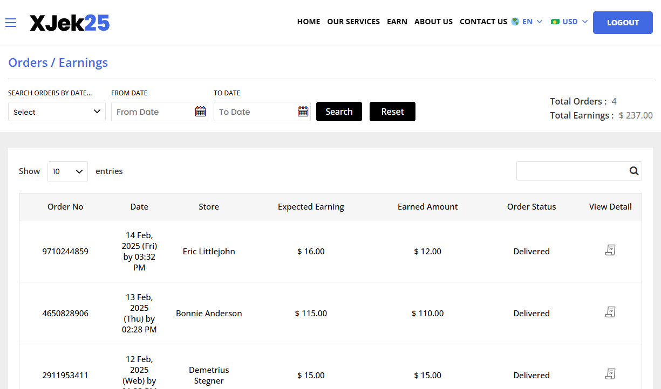661x389 pixels.
Task: Open the hamburger navigation menu
Action: [x=11, y=23]
